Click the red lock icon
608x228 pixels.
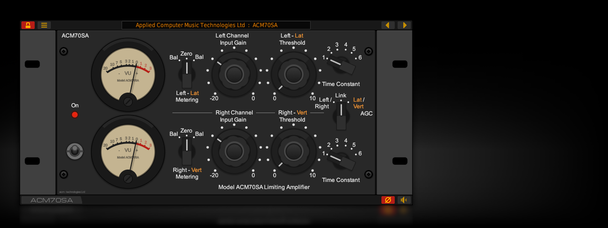click(28, 25)
